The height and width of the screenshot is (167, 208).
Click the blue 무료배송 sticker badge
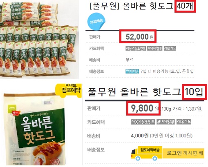click(96, 22)
